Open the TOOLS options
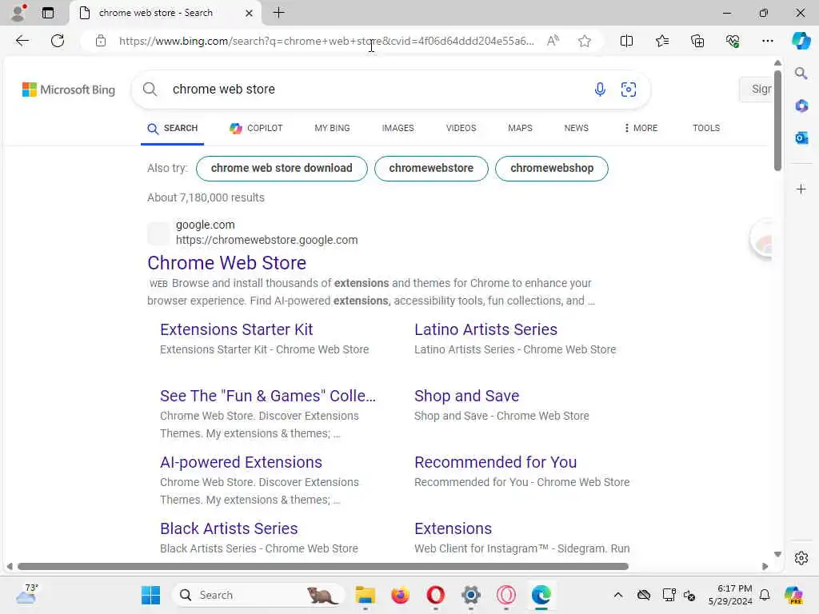The width and height of the screenshot is (819, 614). (706, 129)
